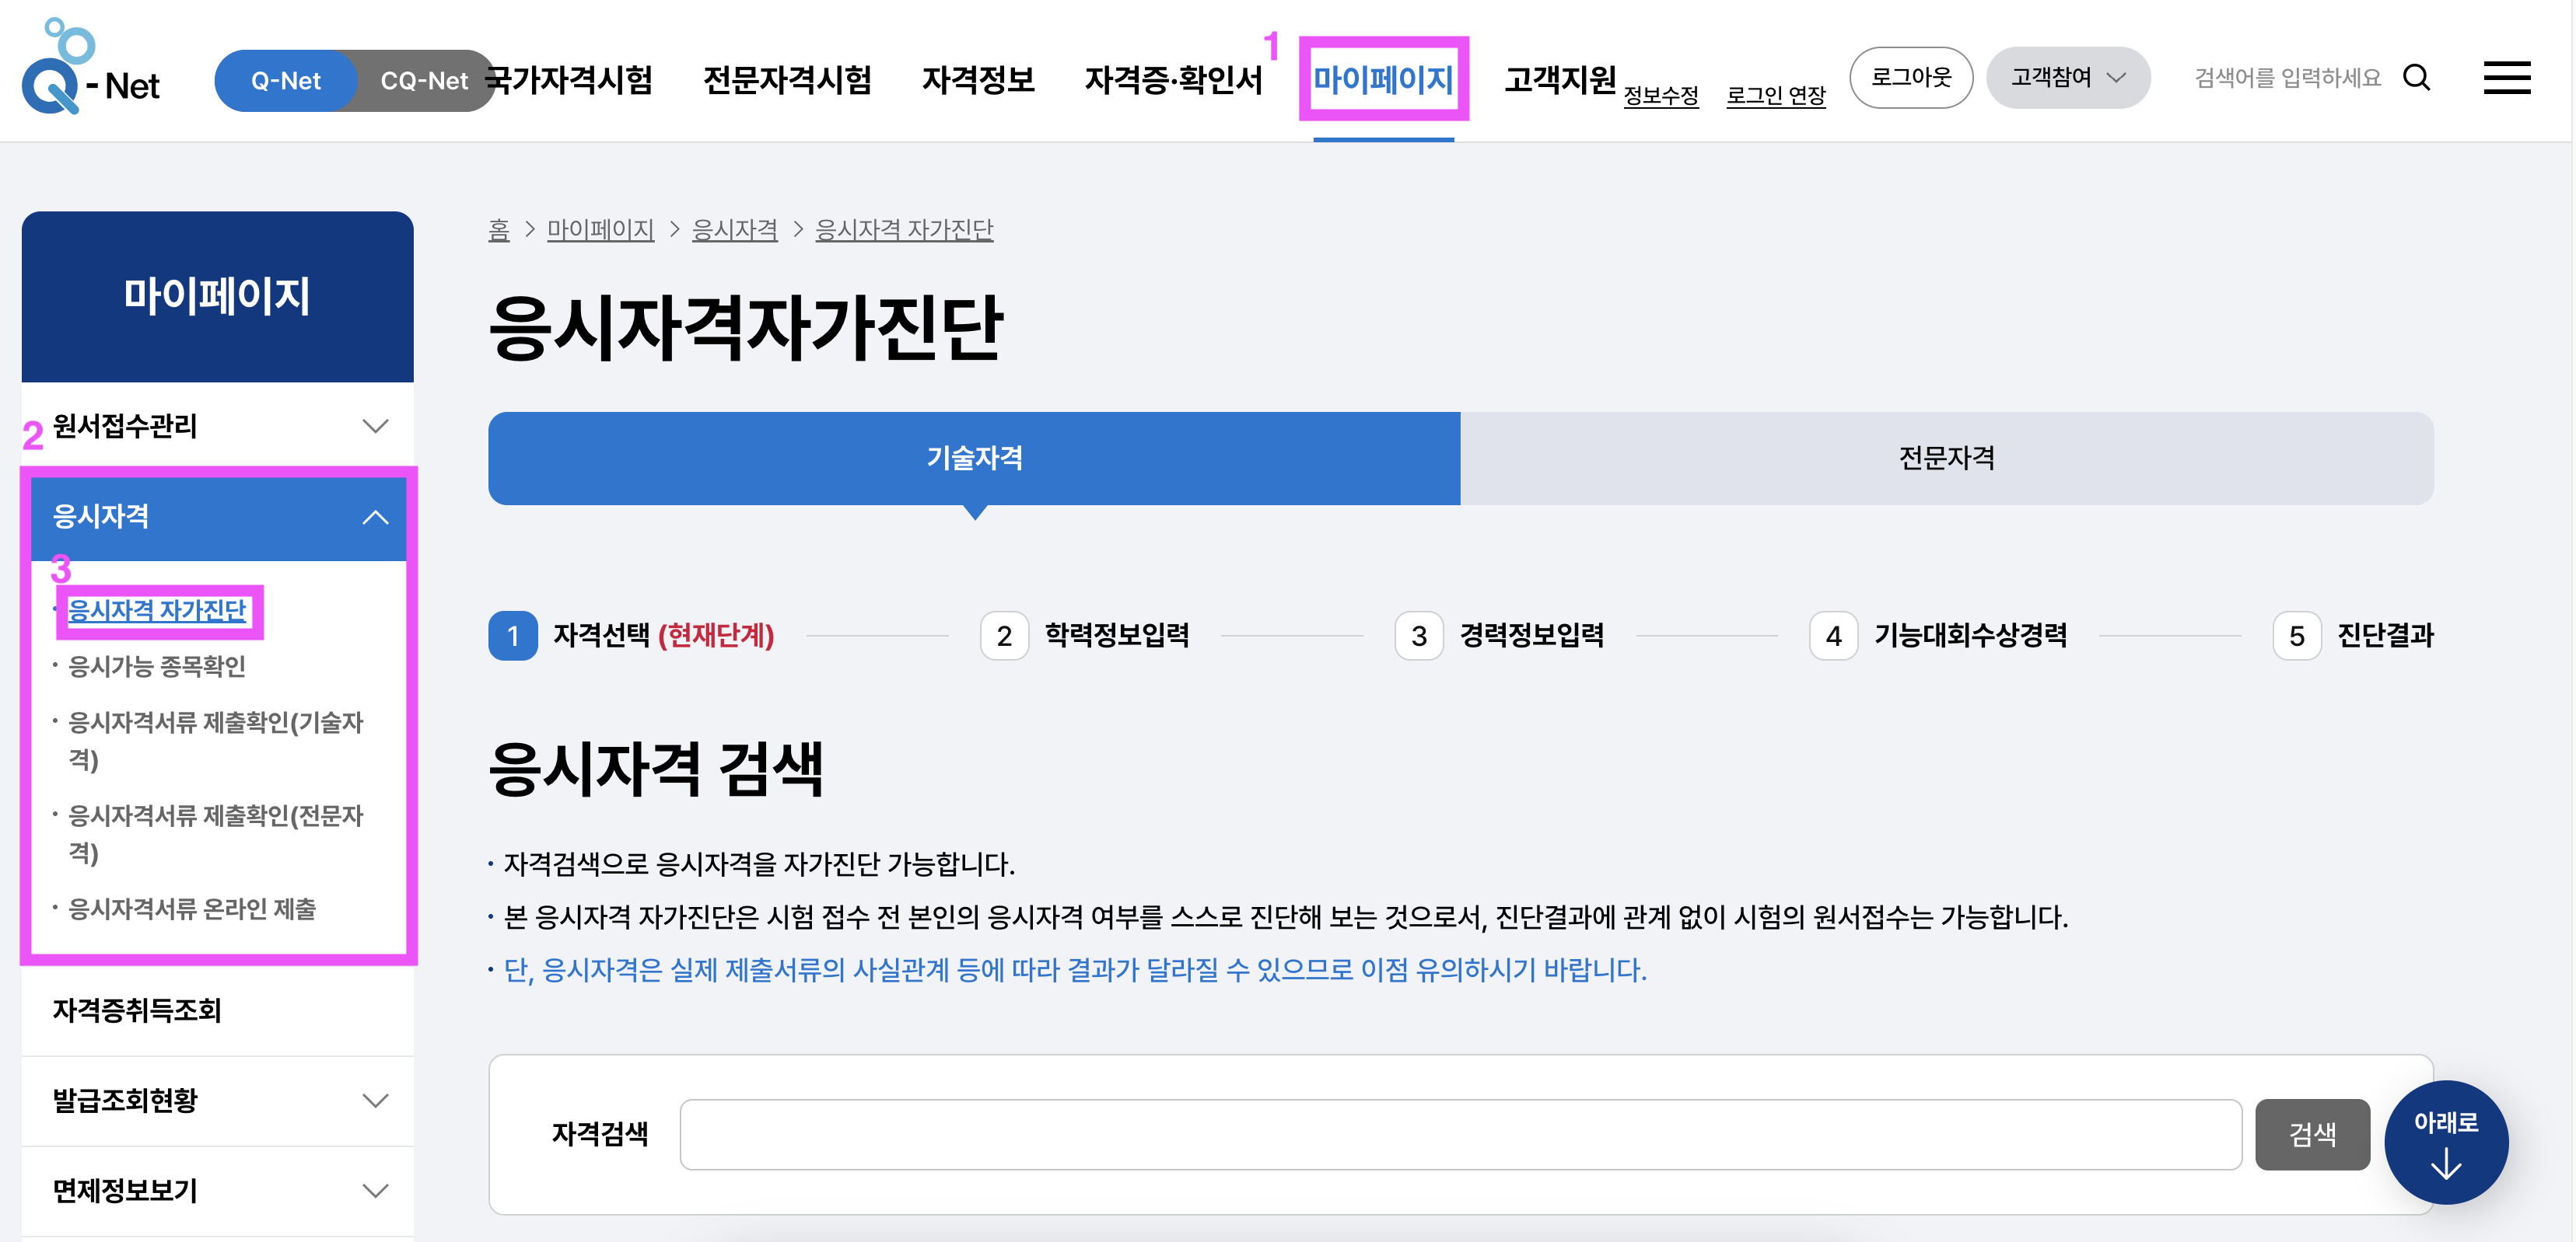Switch to Q-Net site toggle
2576x1242 pixels.
pos(286,81)
